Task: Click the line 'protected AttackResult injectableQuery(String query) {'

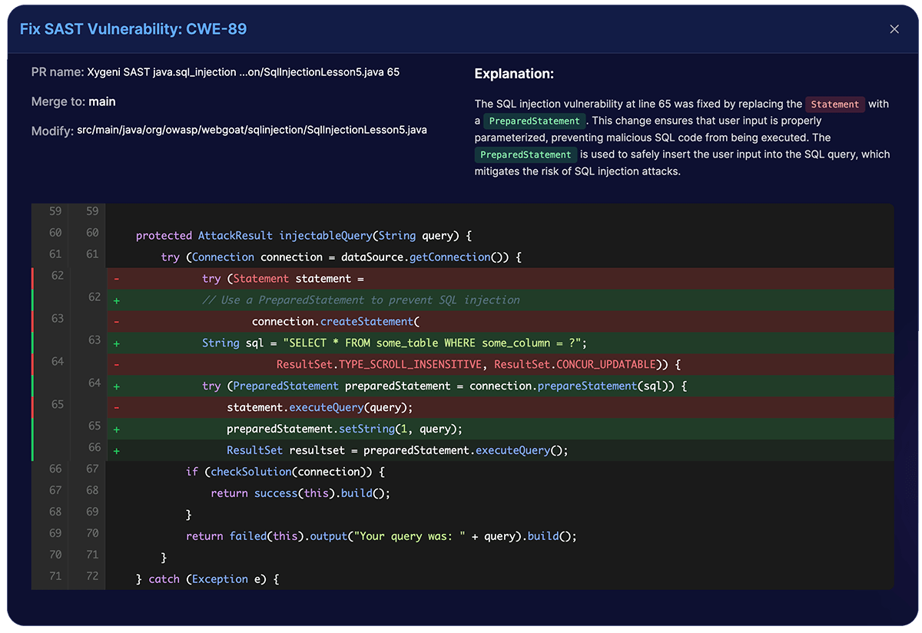Action: (303, 236)
